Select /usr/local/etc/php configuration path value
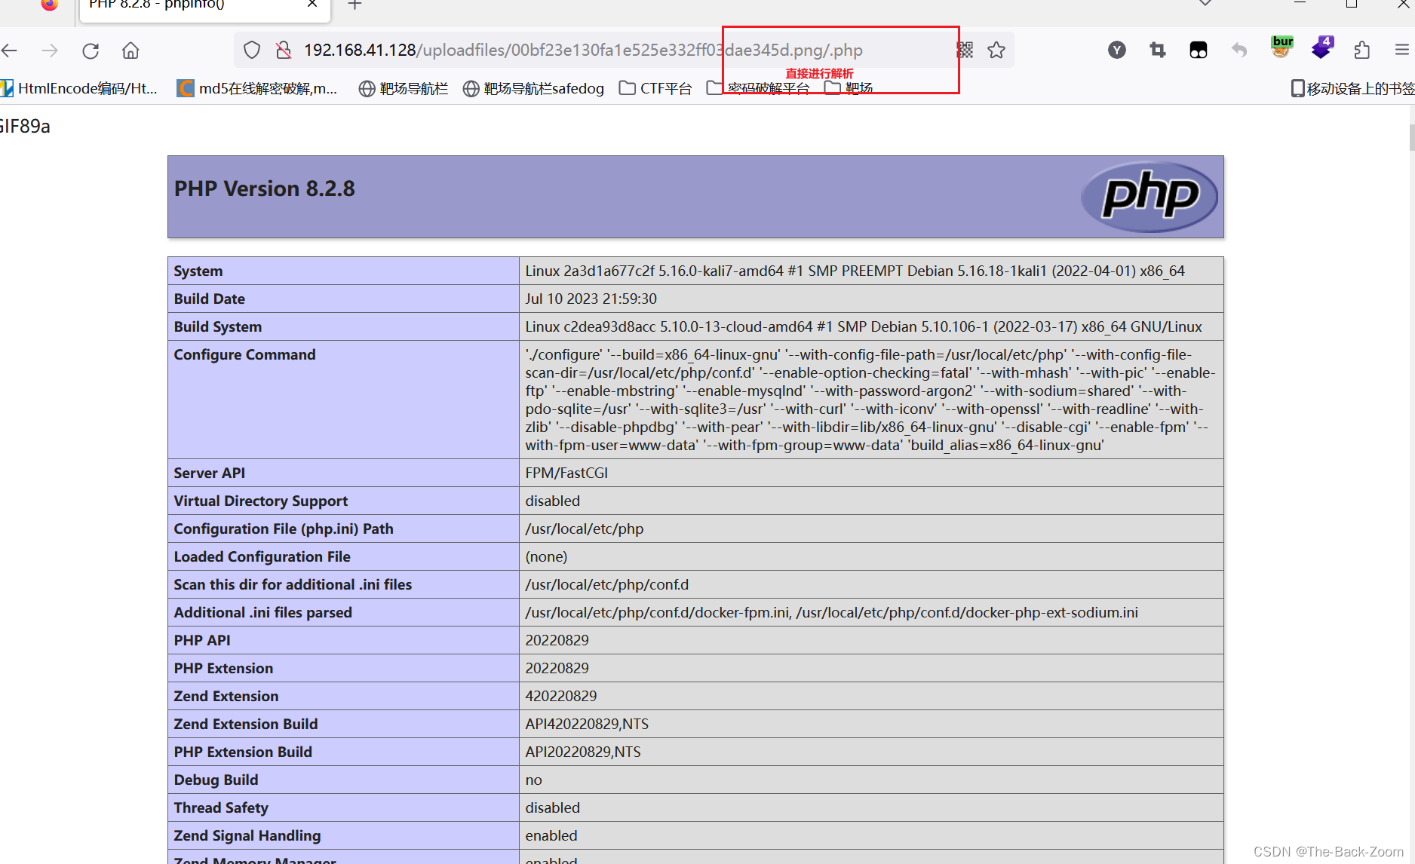1415x864 pixels. 585,529
